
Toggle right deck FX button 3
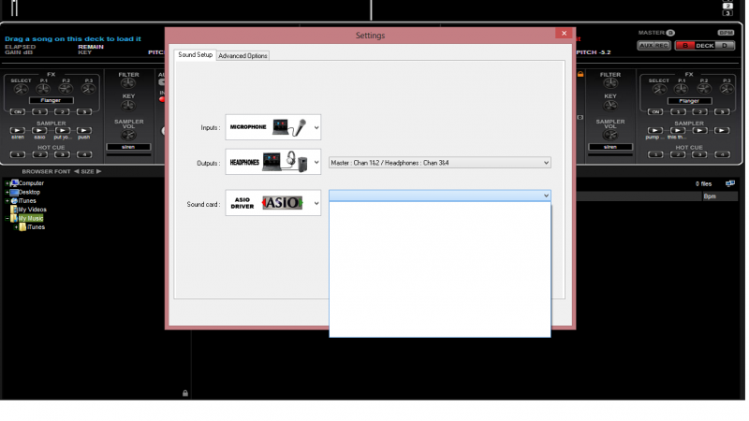click(722, 111)
